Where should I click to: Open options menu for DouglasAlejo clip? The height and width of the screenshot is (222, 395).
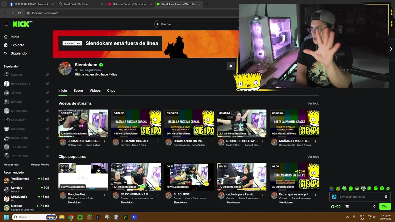(104, 195)
